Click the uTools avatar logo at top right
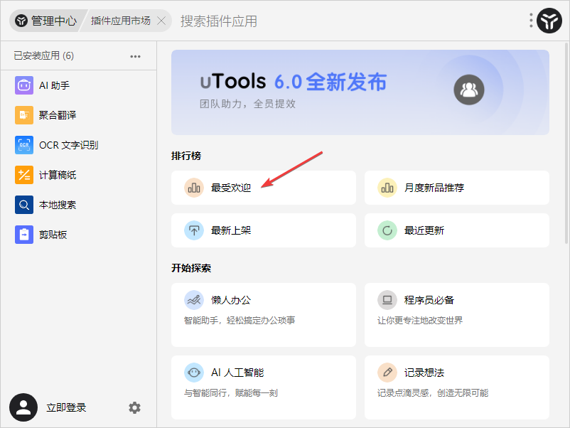 click(x=549, y=21)
